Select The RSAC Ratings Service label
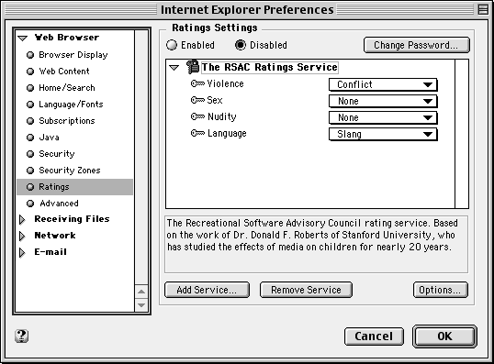Image resolution: width=494 pixels, height=364 pixels. 270,67
